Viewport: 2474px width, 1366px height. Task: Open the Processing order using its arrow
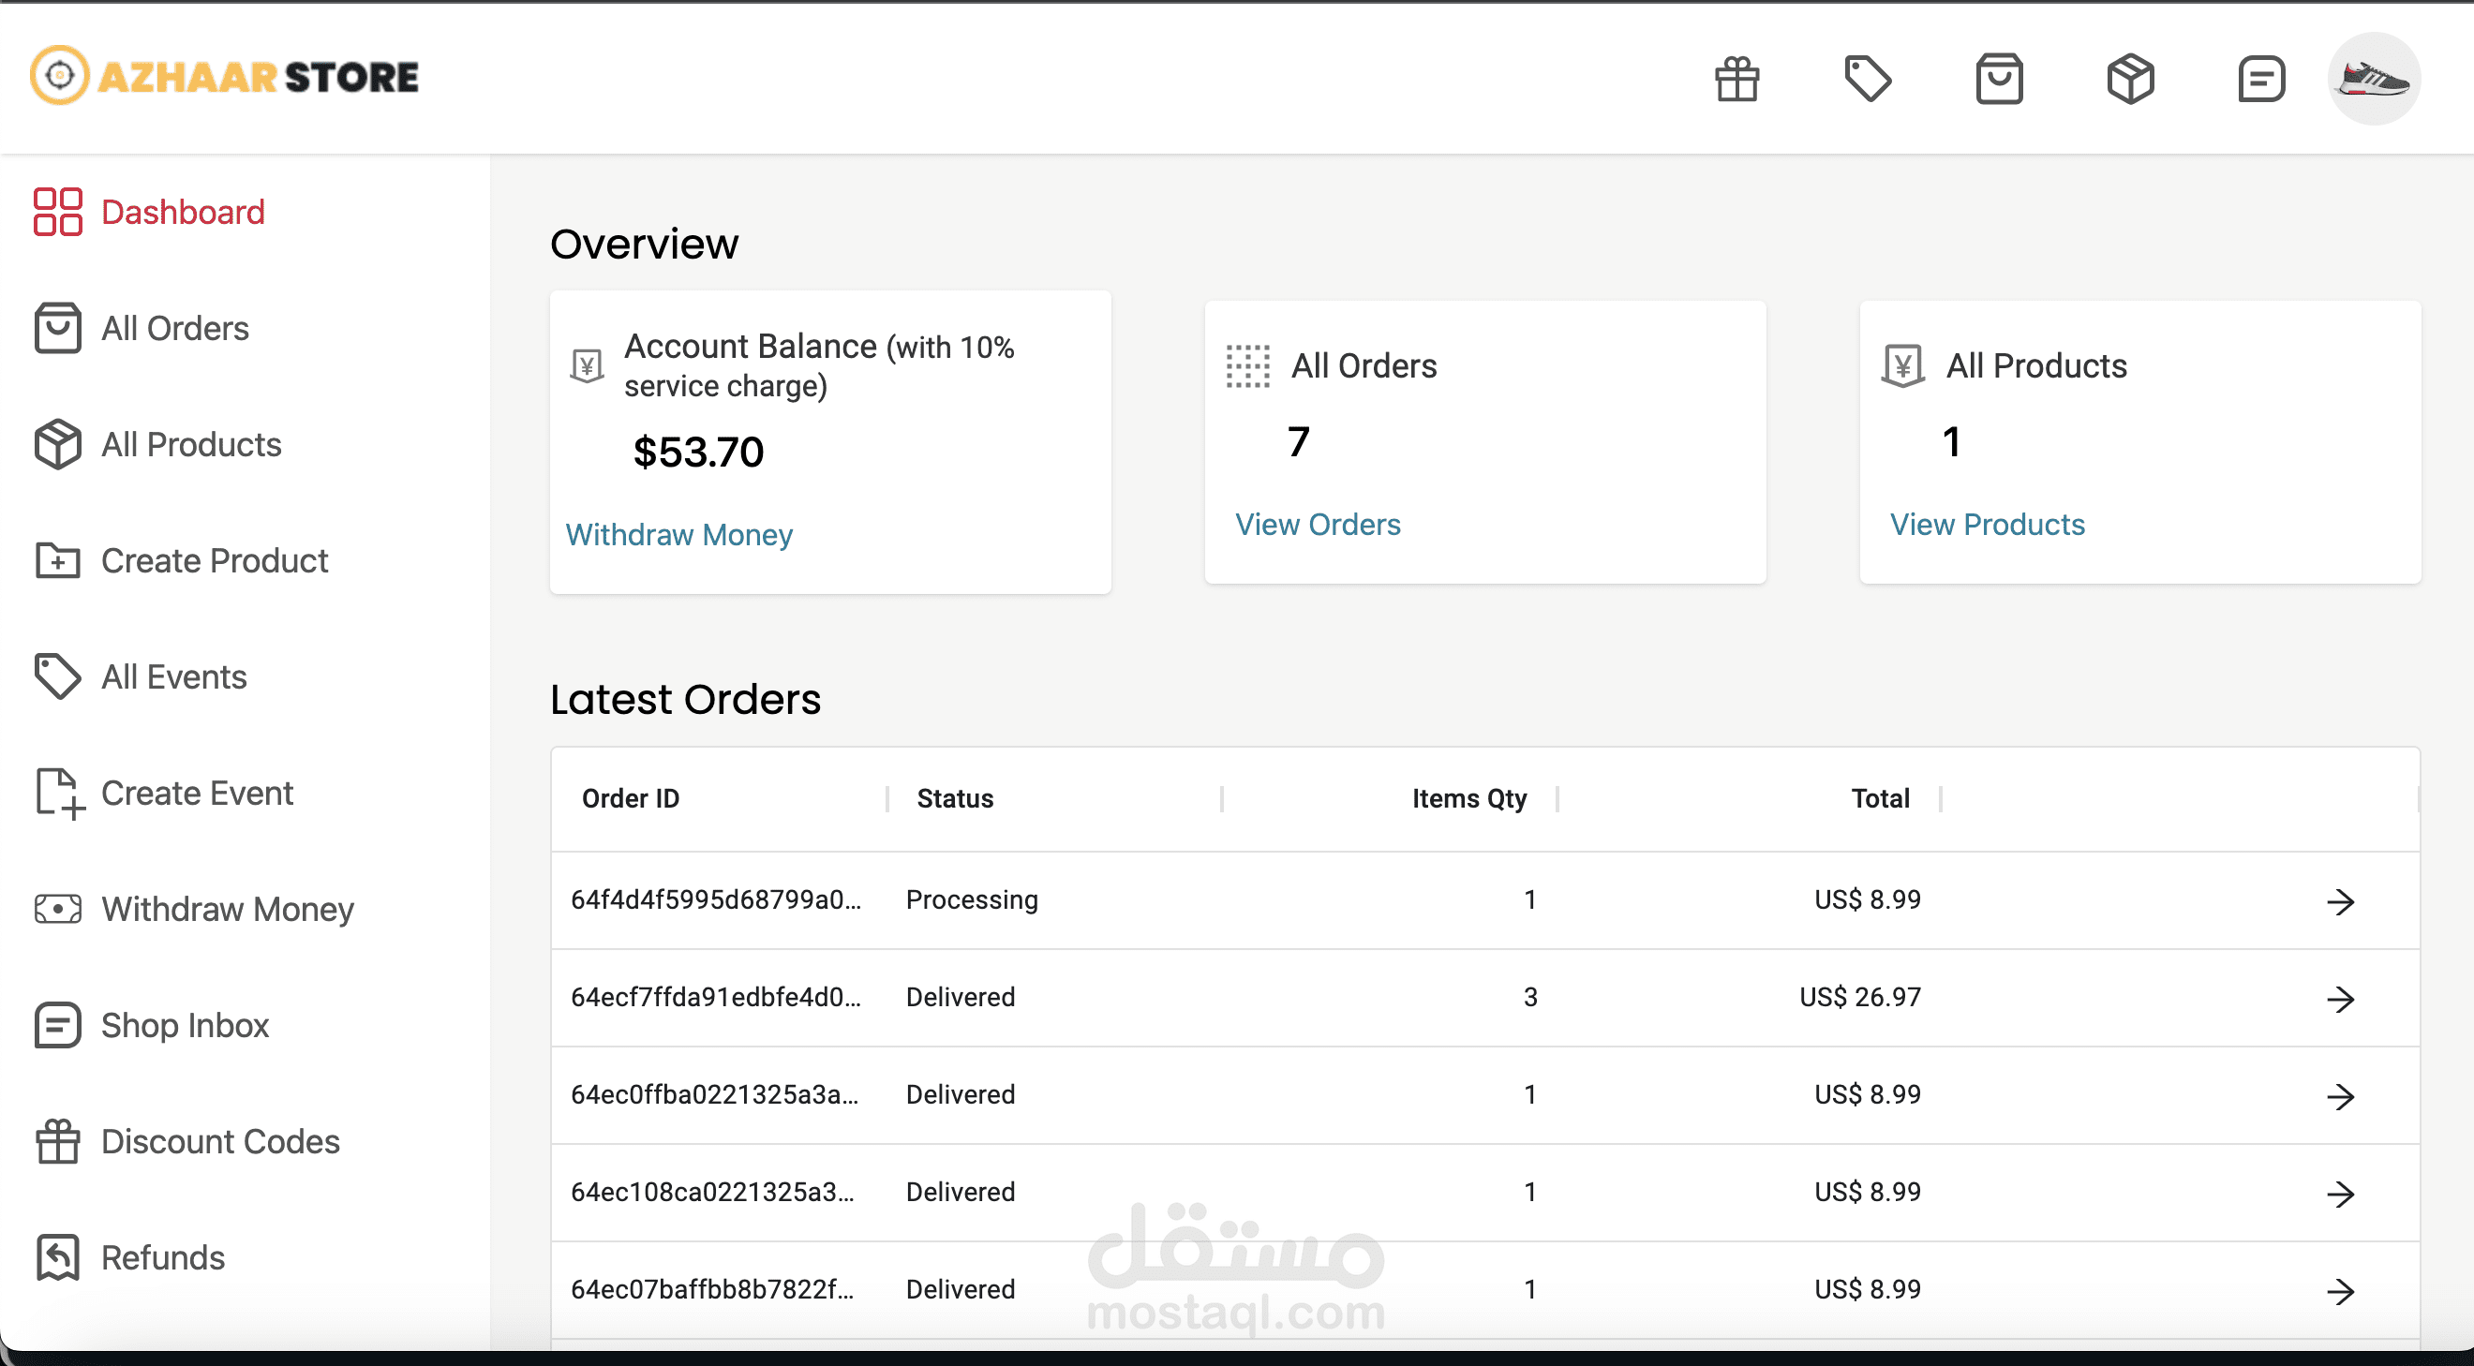(x=2341, y=901)
